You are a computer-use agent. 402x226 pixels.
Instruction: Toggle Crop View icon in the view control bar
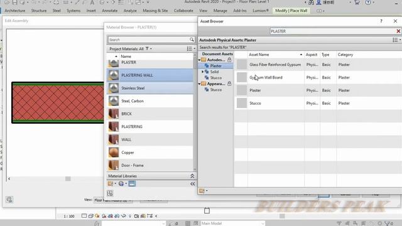tap(111, 216)
